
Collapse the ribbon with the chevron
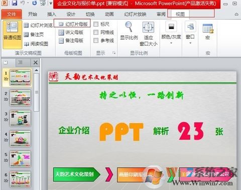(x=236, y=15)
